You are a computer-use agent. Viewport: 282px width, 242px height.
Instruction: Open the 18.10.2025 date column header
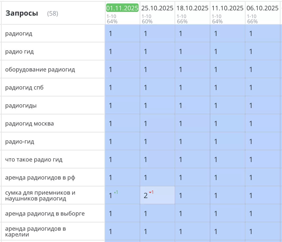(192, 8)
